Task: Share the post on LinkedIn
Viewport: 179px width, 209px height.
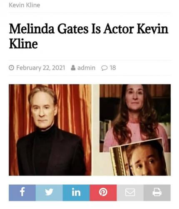Action: tap(76, 193)
